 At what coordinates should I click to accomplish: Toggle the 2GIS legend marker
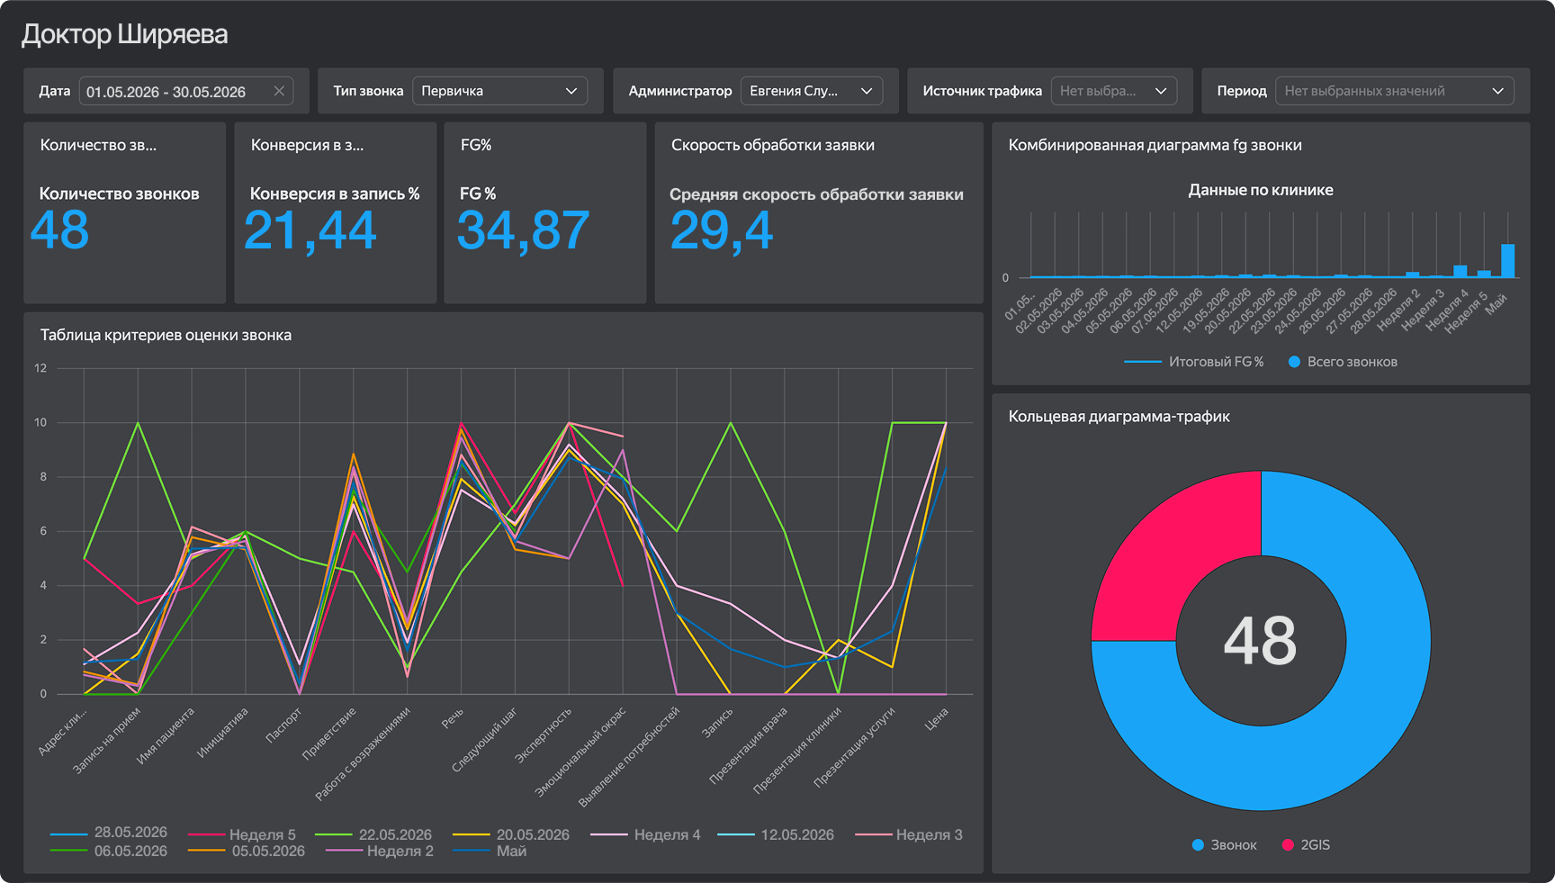point(1288,844)
